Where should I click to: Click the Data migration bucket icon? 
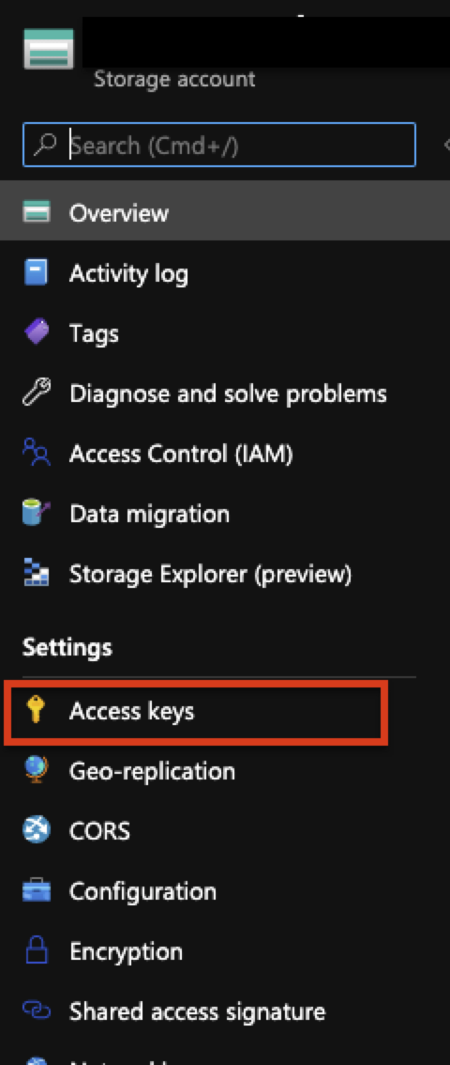pyautogui.click(x=37, y=514)
